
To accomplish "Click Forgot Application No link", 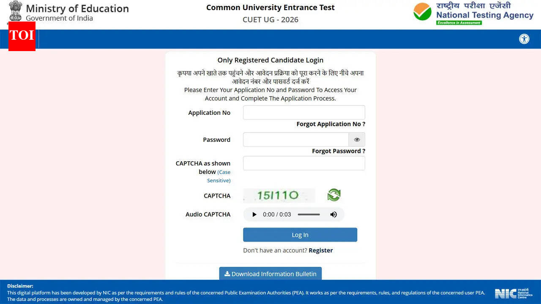I will coord(331,124).
